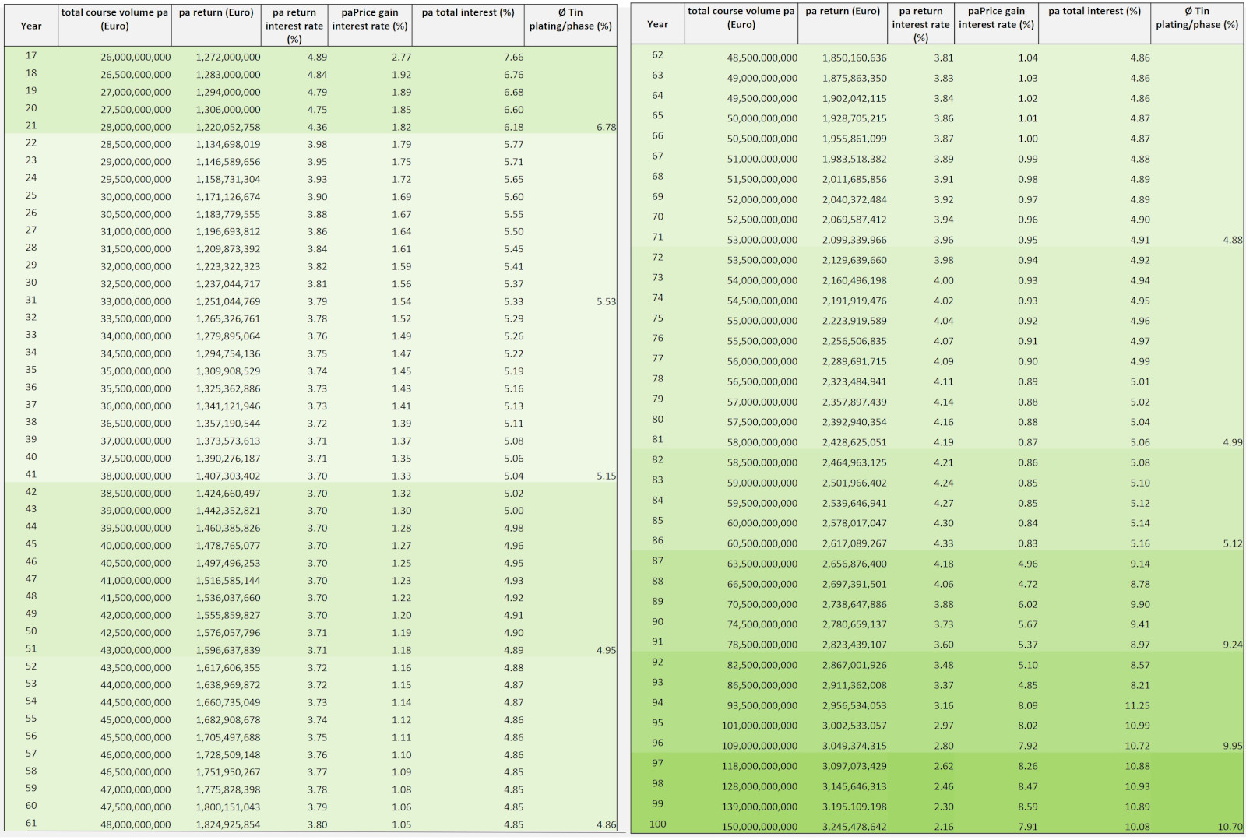
Task: Click the phase average value '9.24'
Action: point(1233,645)
